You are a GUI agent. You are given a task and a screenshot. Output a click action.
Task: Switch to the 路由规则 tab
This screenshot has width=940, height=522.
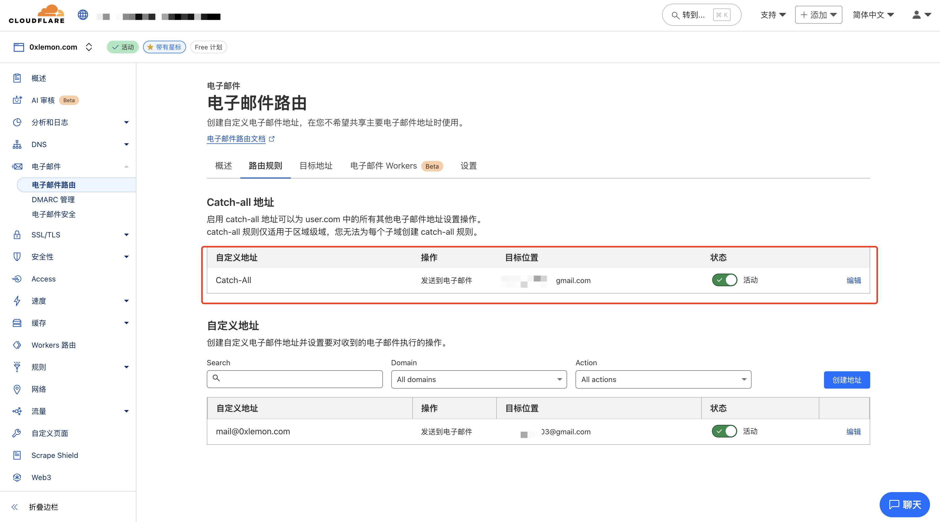[x=265, y=166]
